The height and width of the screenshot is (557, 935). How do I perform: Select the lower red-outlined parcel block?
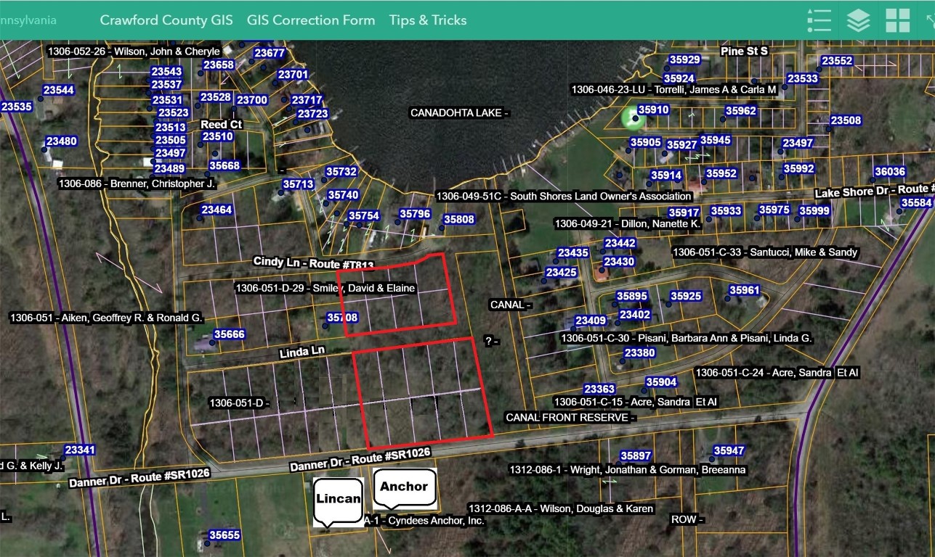point(421,392)
